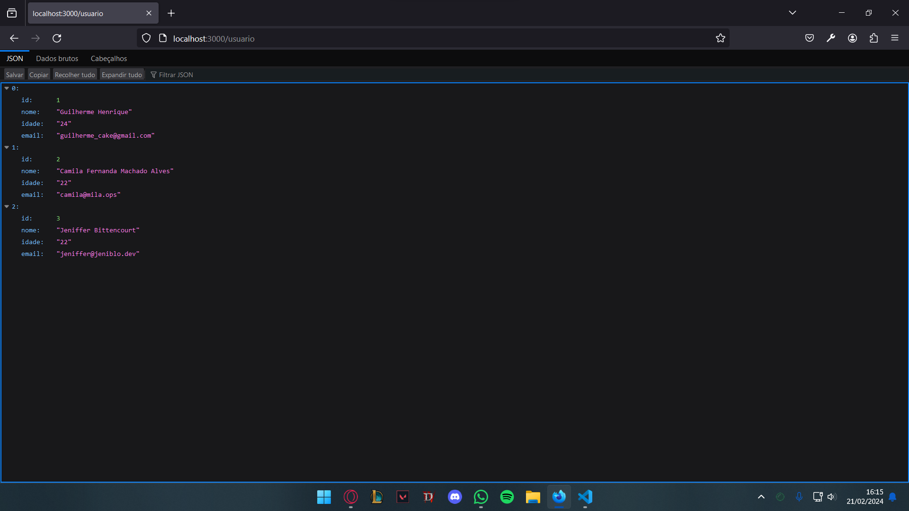Focus the Filtrar JSON filter field
Screen dimensions: 909x511
pos(176,75)
